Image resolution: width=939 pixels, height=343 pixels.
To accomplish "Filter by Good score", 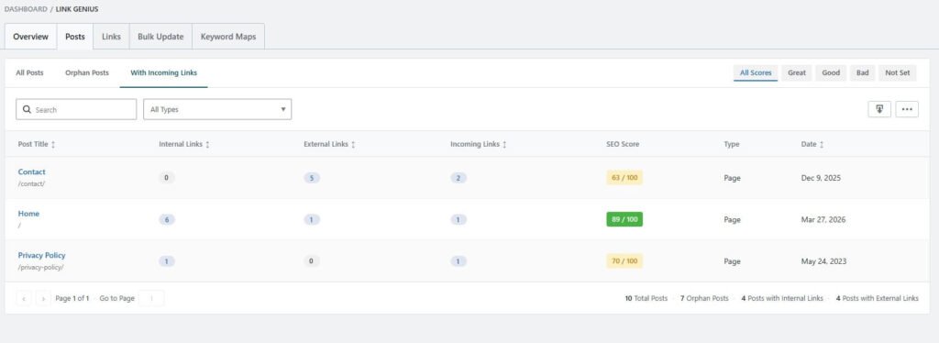I will tap(831, 73).
